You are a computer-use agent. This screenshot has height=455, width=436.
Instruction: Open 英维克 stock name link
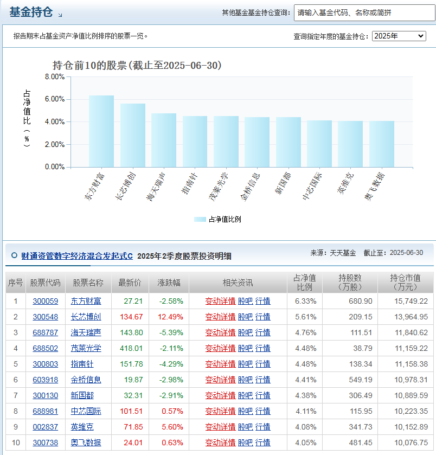point(82,427)
